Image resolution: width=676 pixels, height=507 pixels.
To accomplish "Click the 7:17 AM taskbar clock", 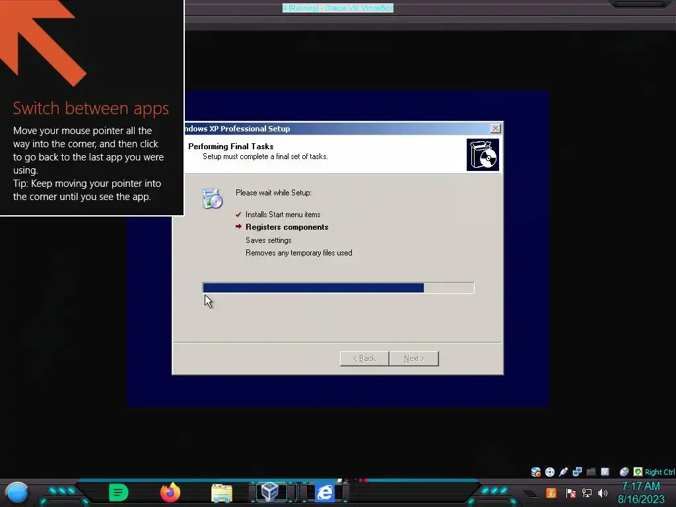I will coord(640,487).
